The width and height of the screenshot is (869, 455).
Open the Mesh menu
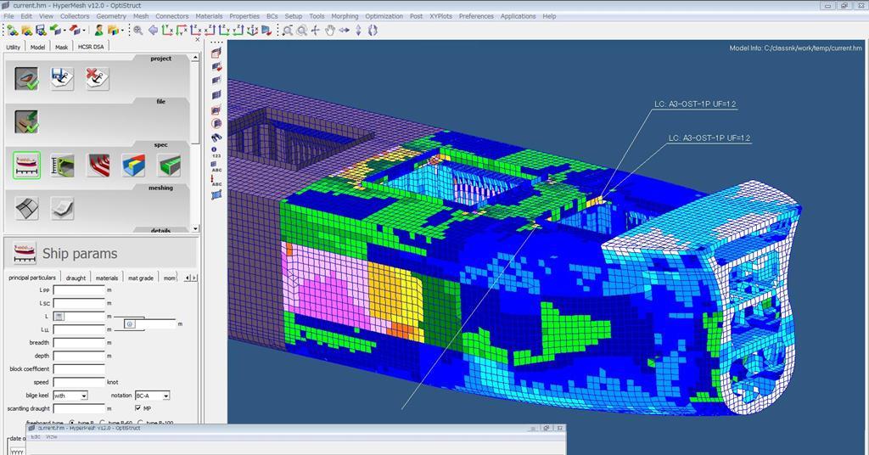[141, 16]
